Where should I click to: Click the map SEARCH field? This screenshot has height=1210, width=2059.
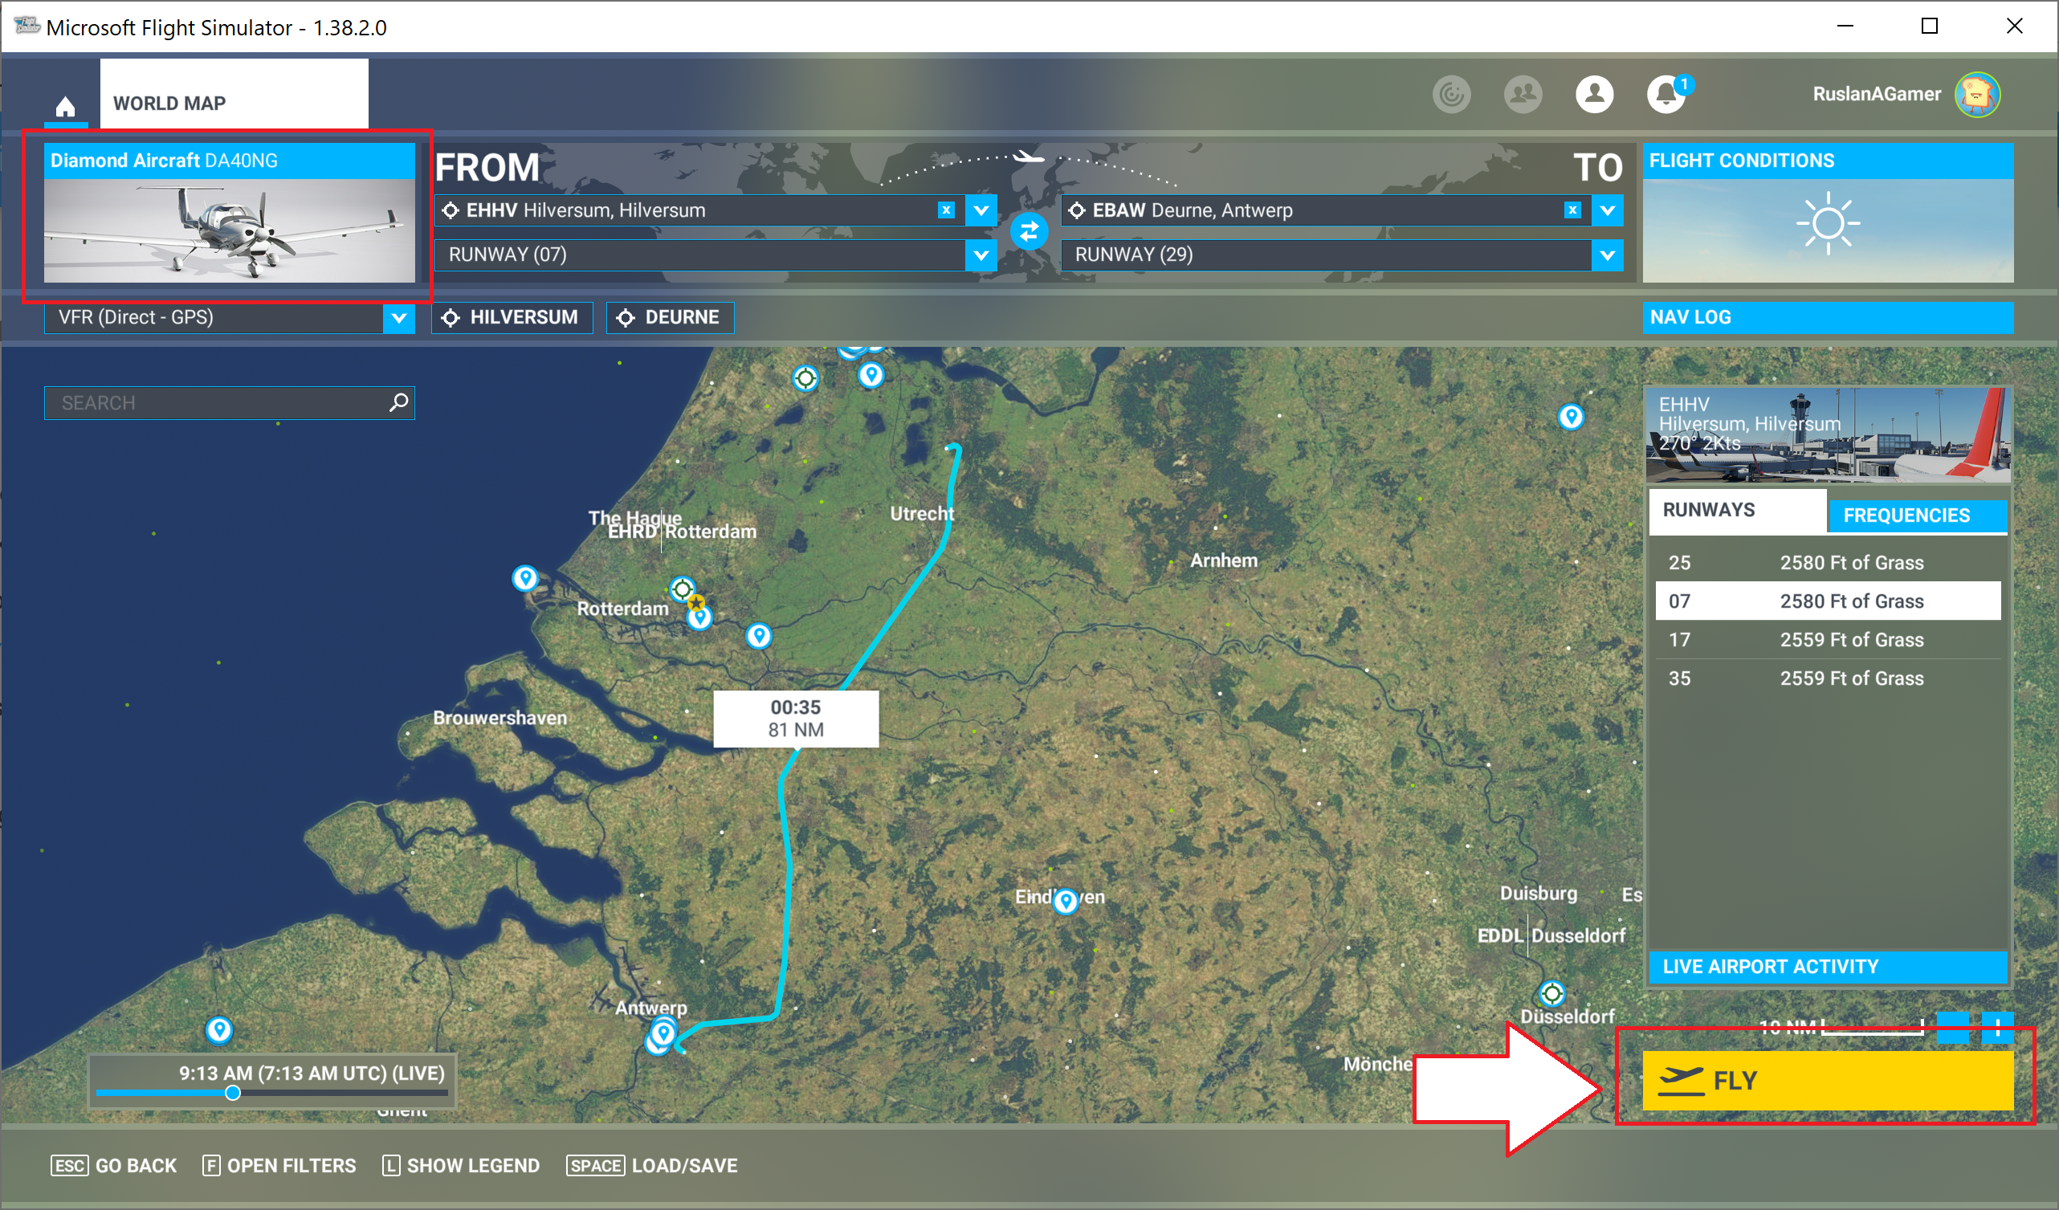coord(230,403)
